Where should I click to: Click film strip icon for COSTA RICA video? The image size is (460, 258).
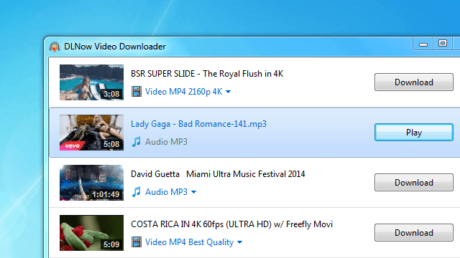point(137,242)
